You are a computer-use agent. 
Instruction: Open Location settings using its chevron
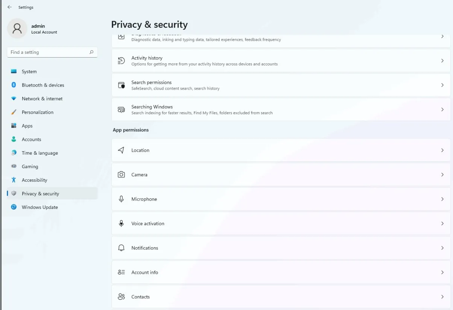tap(442, 150)
